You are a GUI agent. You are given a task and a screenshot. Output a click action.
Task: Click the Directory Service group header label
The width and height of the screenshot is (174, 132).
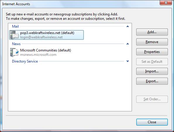(x=25, y=61)
